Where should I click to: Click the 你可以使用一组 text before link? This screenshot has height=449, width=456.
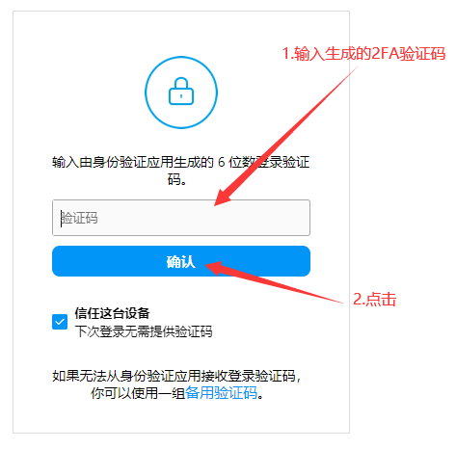(138, 392)
